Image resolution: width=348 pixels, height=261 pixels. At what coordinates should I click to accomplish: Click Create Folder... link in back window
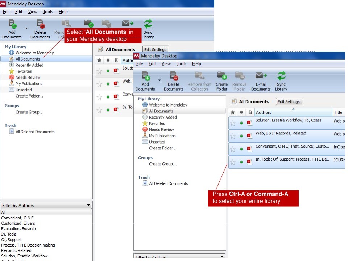click(x=29, y=96)
